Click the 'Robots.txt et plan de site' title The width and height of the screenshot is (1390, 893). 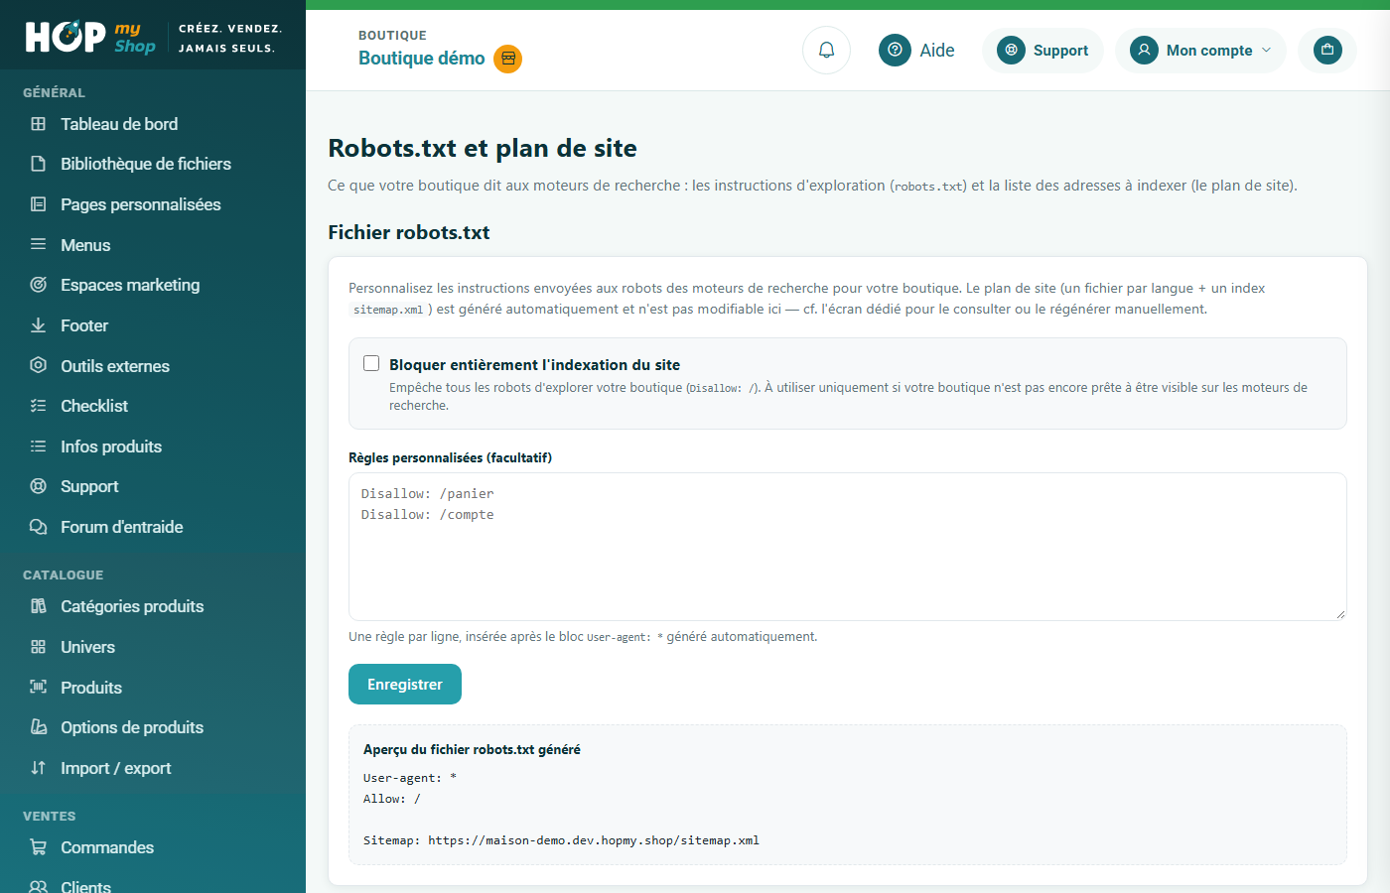483,148
